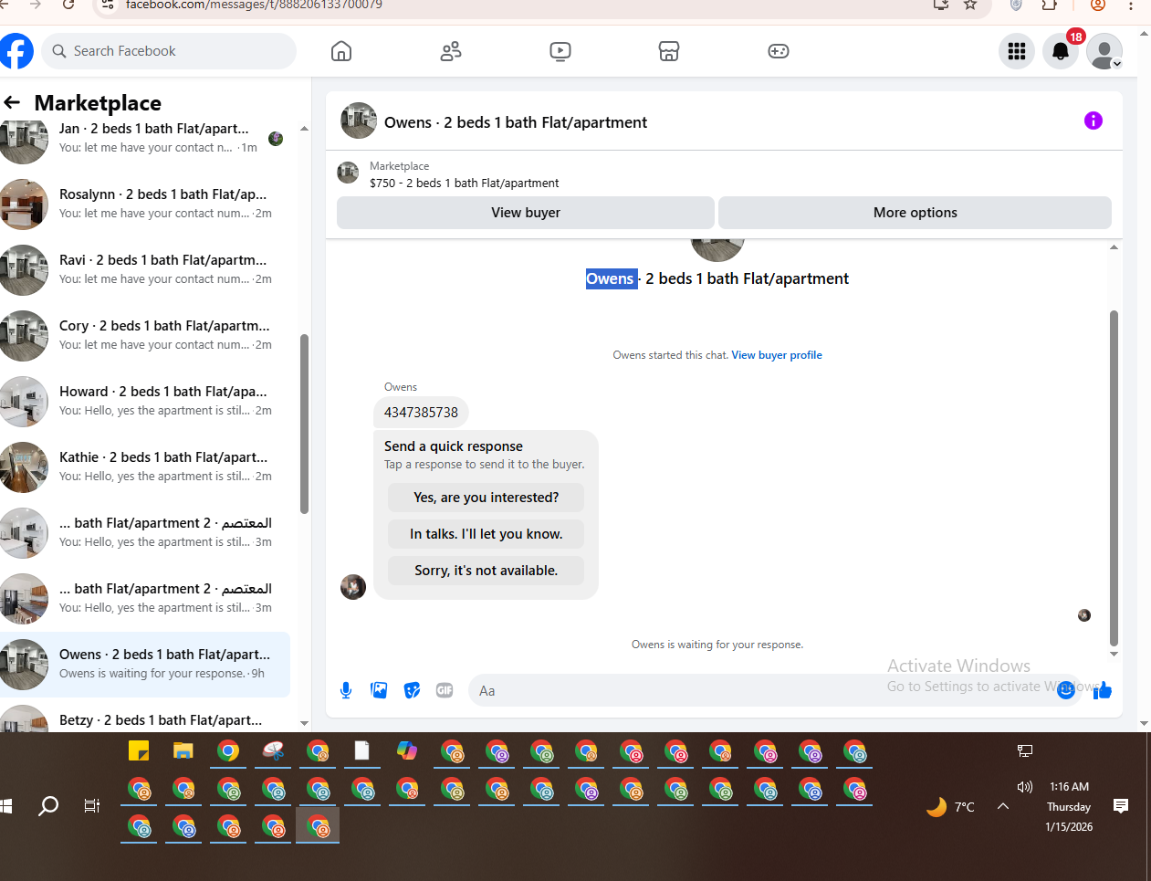Click the listing header '$750 - 2 beds 1 bath Flat/apartment'

[464, 183]
